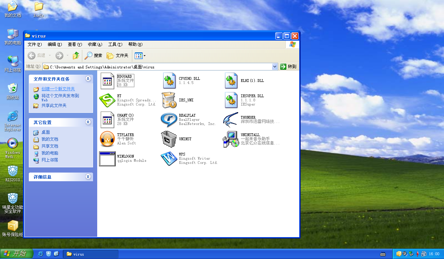Click the 创建一个新文件夹 link

tap(58, 89)
